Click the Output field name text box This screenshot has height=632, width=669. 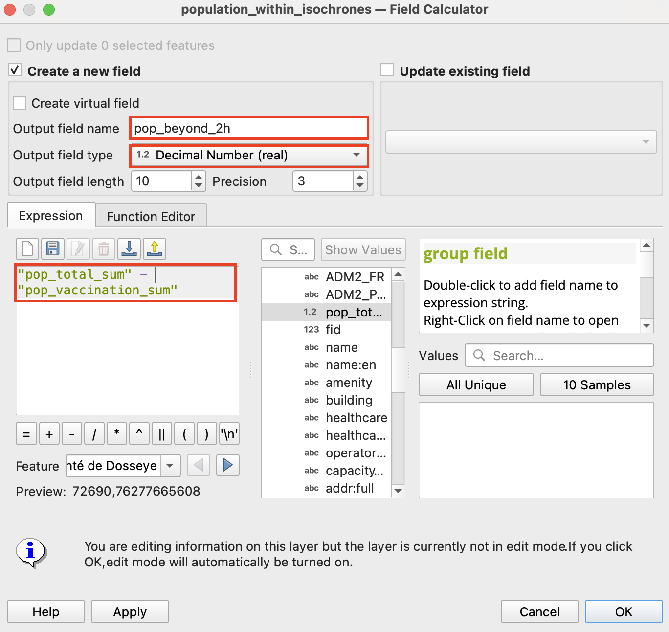[249, 128]
